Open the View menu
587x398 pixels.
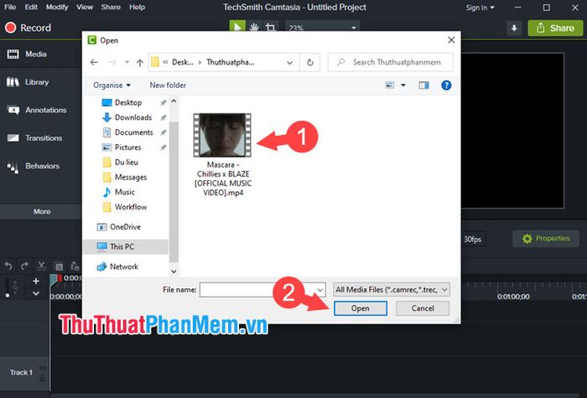pyautogui.click(x=85, y=7)
